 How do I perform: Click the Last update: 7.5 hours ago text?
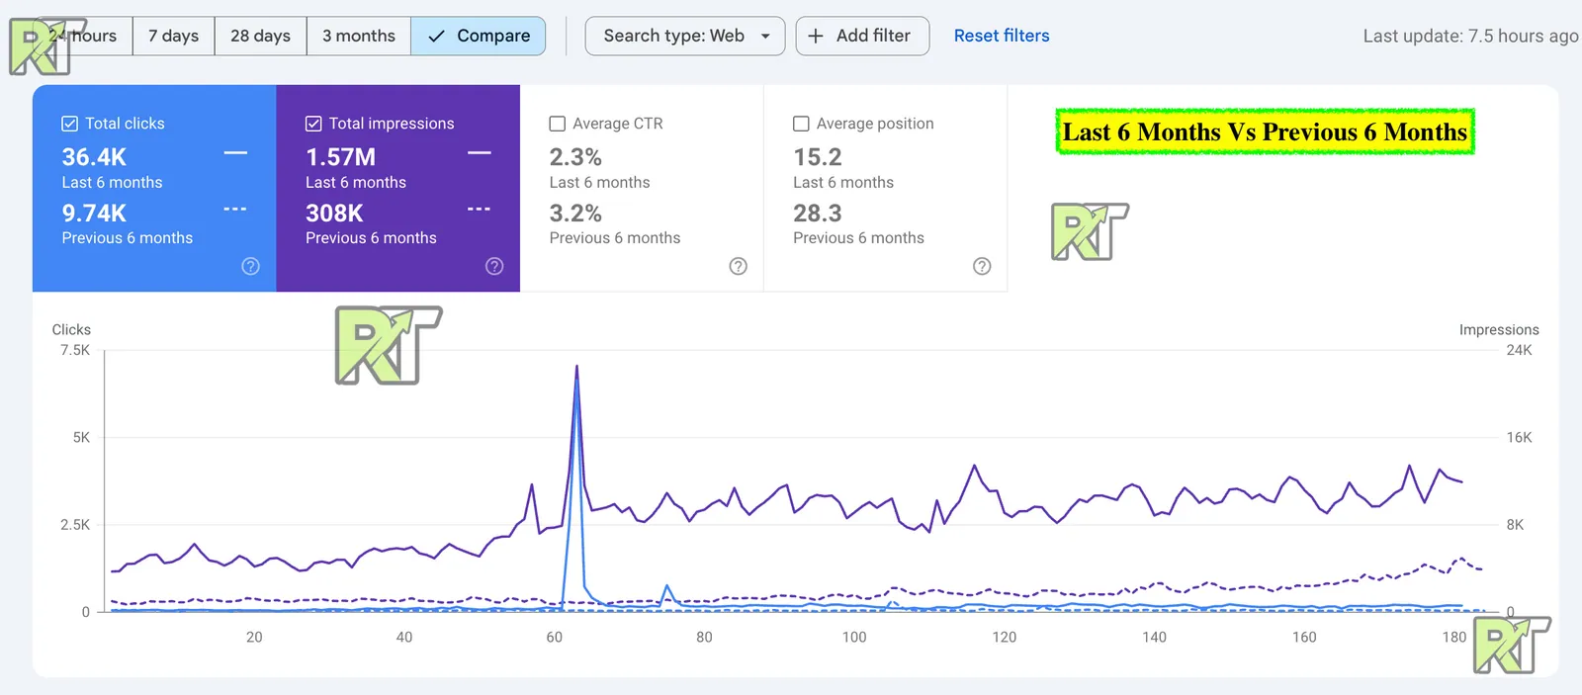click(x=1470, y=36)
